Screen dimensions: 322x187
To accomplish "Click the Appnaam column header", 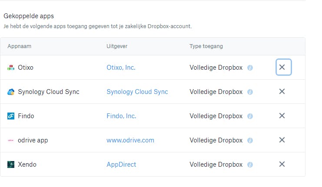I will coord(20,46).
